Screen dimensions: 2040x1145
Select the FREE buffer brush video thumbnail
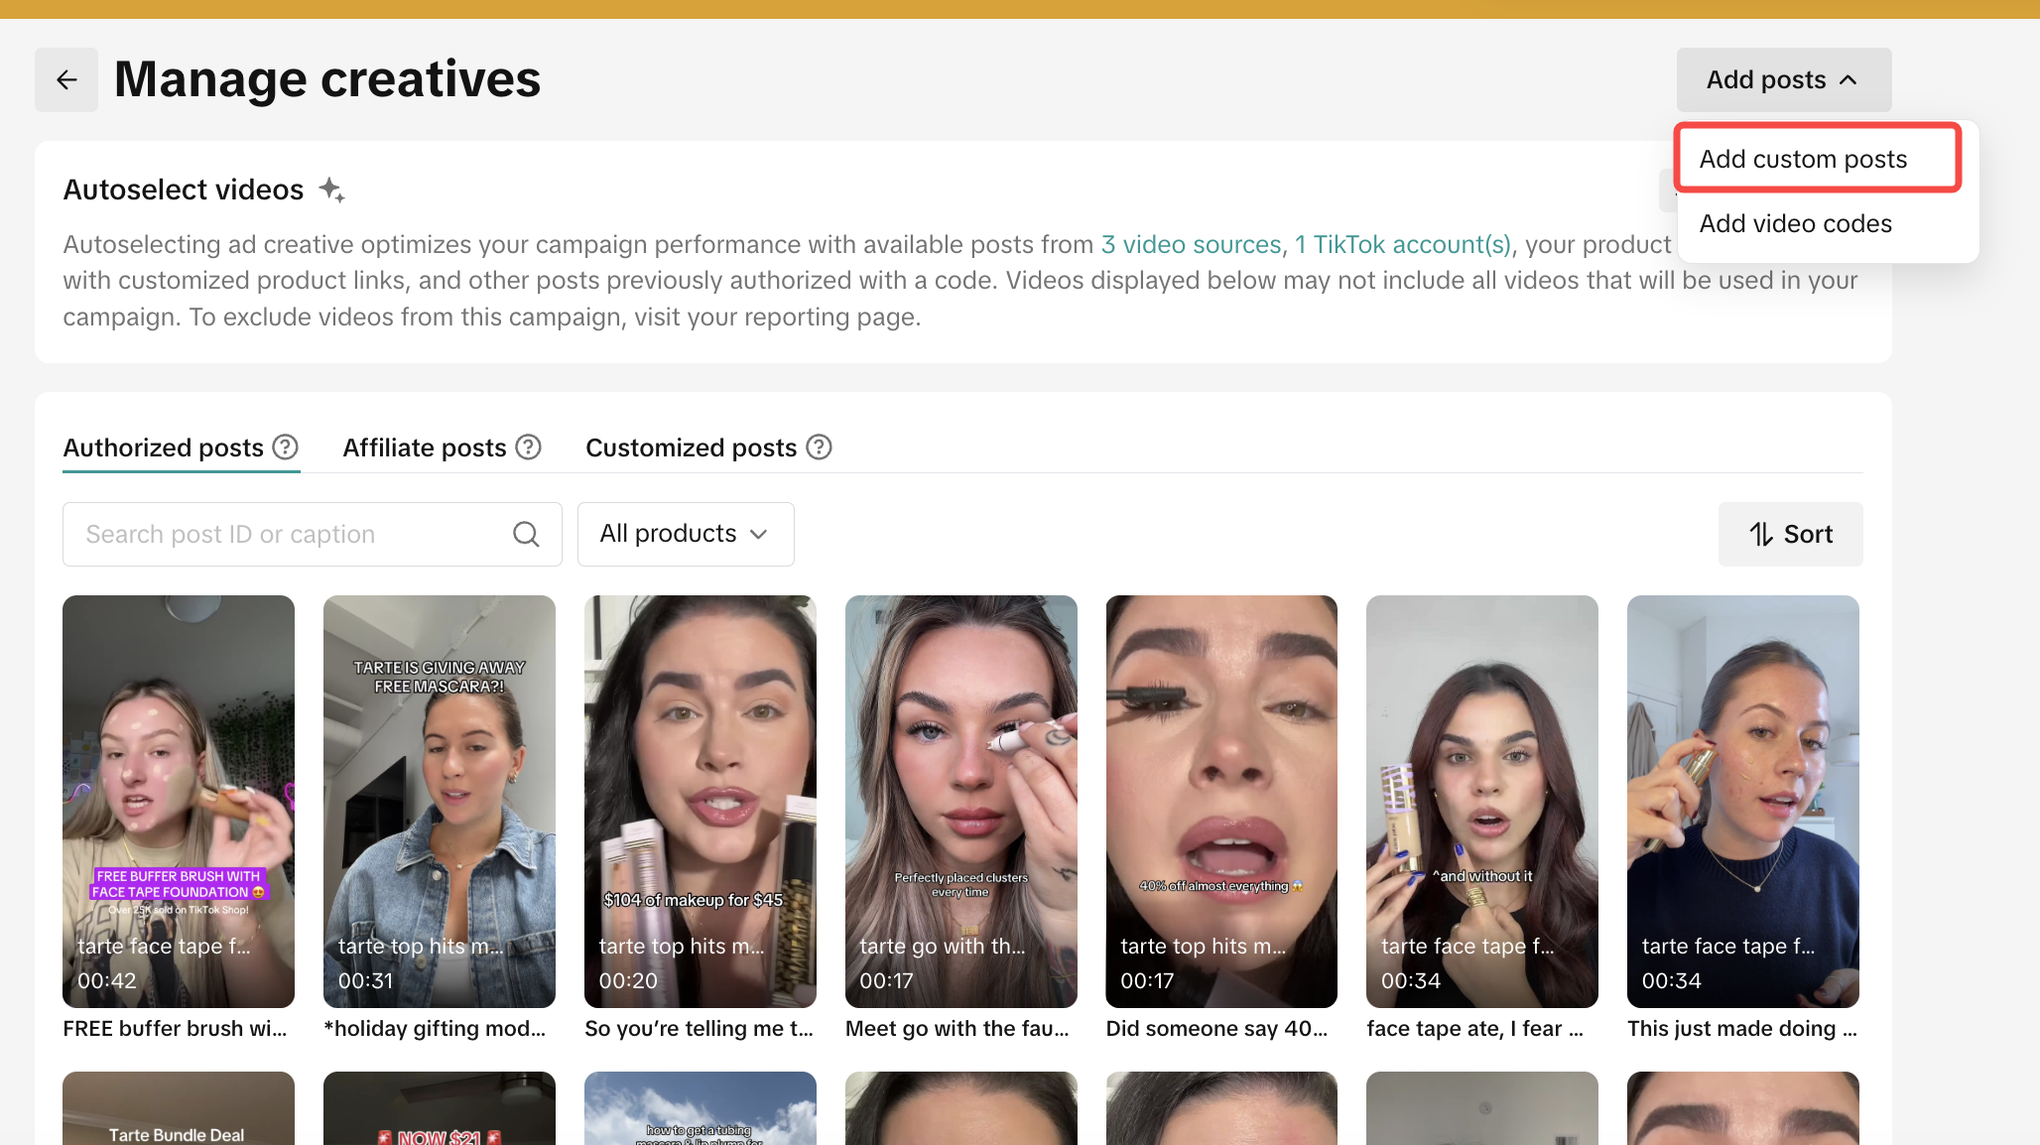179,801
